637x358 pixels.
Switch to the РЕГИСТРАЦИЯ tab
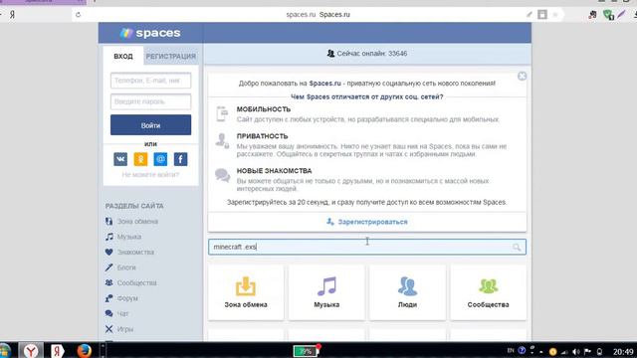[x=170, y=56]
